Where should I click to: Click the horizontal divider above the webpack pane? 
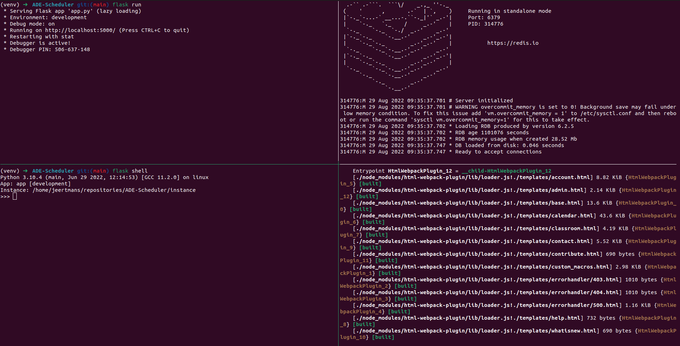click(507, 164)
